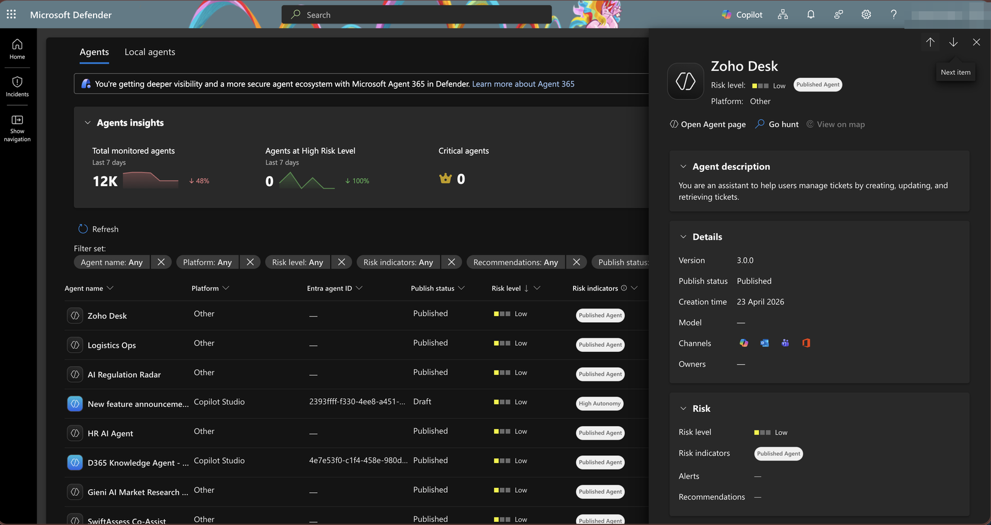Click the Copilot channel icon
991x525 pixels.
744,343
